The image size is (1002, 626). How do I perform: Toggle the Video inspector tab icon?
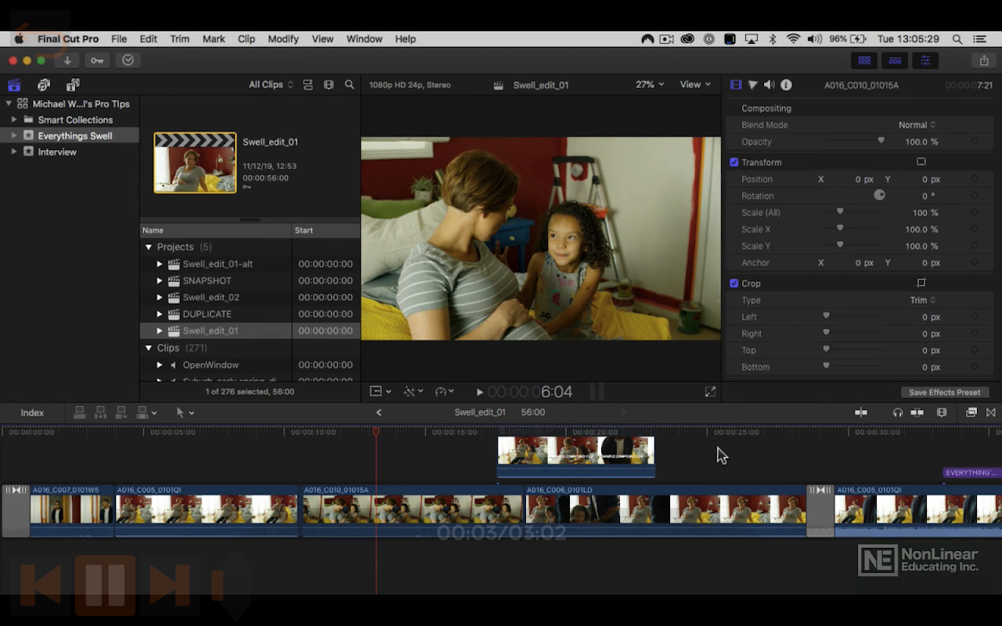pos(736,85)
